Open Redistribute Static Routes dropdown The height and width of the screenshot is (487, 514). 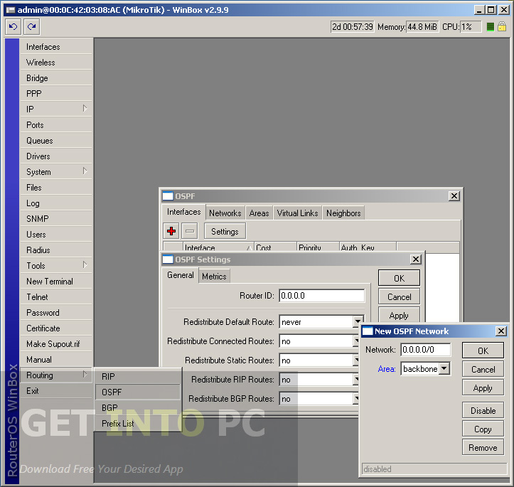(356, 360)
